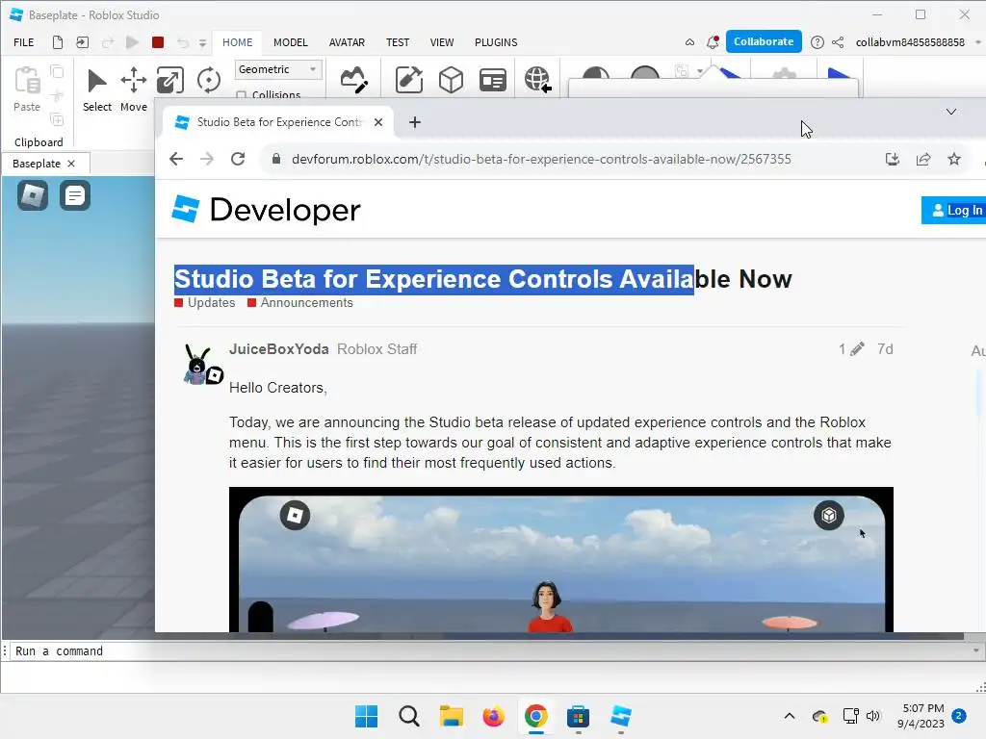Open the Updates category link
Image resolution: width=986 pixels, height=739 pixels.
[x=205, y=303]
